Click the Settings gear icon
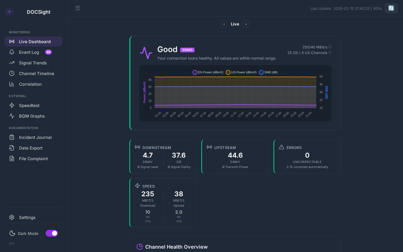The height and width of the screenshot is (252, 403). pyautogui.click(x=12, y=218)
